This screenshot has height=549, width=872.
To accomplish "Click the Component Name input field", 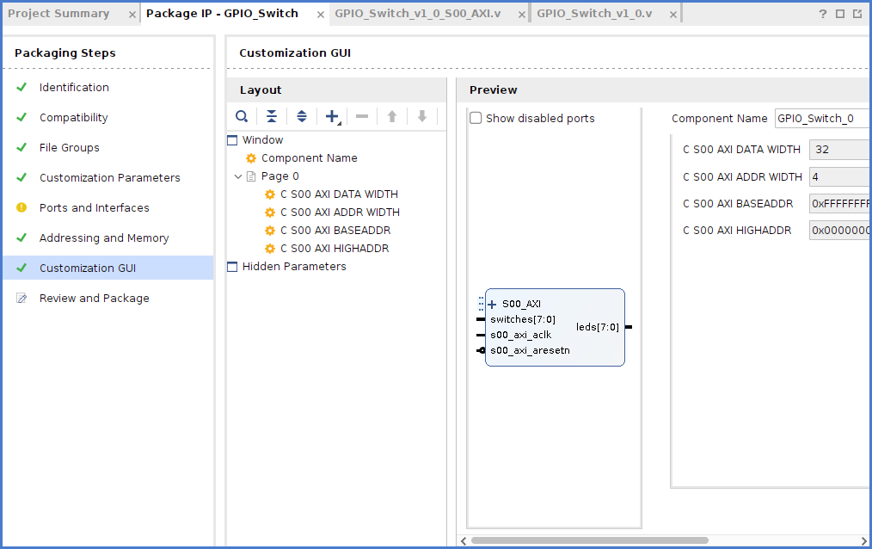I will tap(821, 119).
